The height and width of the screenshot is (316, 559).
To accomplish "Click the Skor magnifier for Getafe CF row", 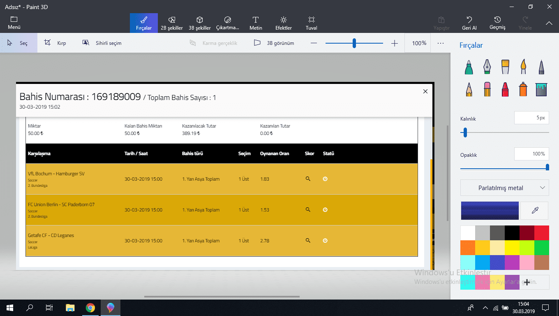I will [307, 241].
